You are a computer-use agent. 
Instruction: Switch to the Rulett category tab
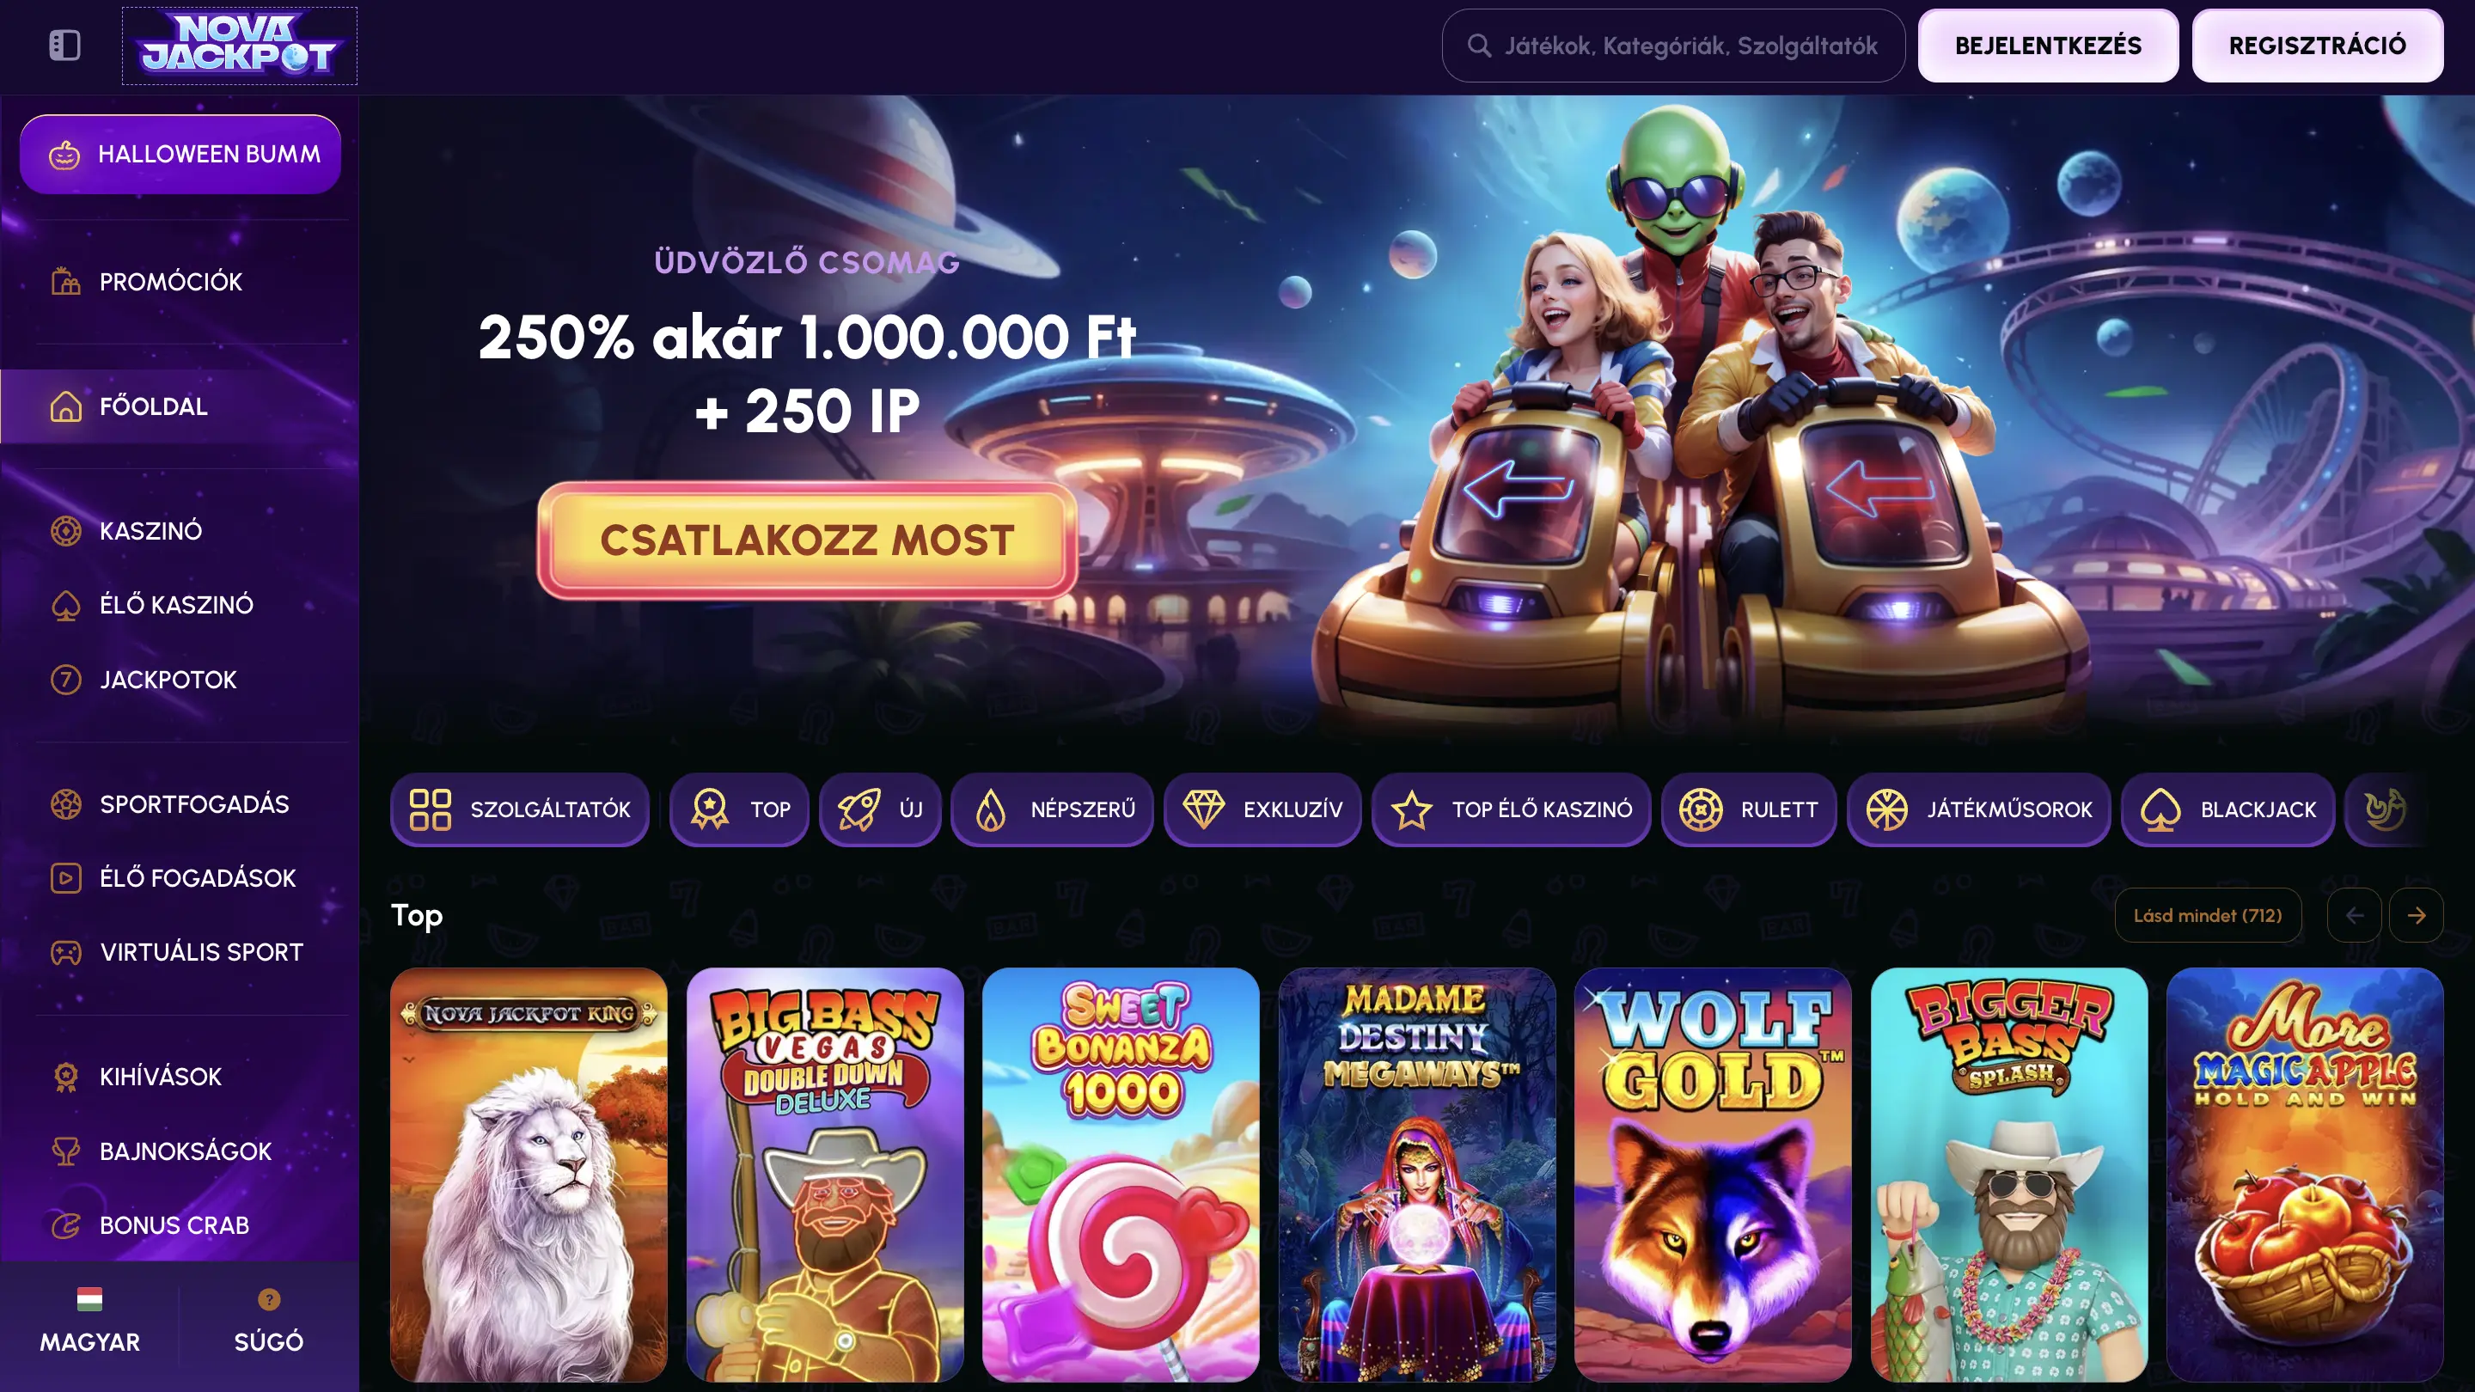pyautogui.click(x=1749, y=809)
